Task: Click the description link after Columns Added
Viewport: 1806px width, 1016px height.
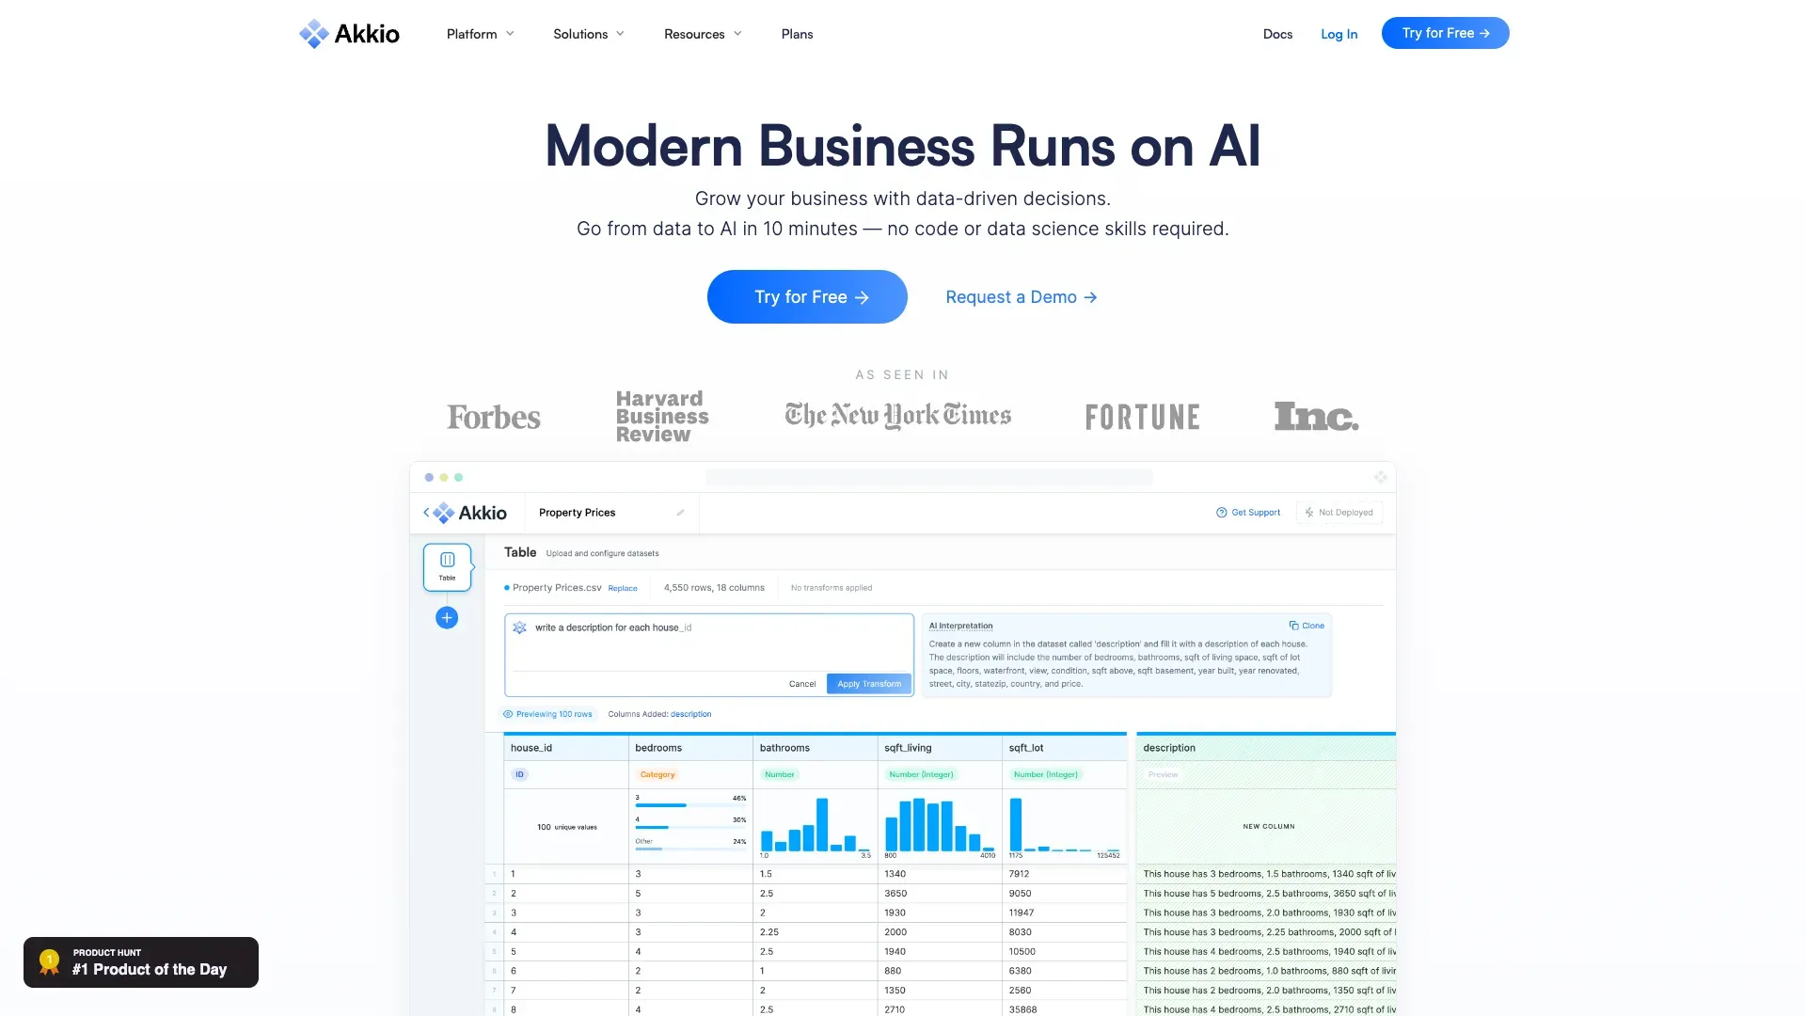Action: (x=691, y=714)
